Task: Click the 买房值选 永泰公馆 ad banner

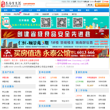Action: pos(55,53)
